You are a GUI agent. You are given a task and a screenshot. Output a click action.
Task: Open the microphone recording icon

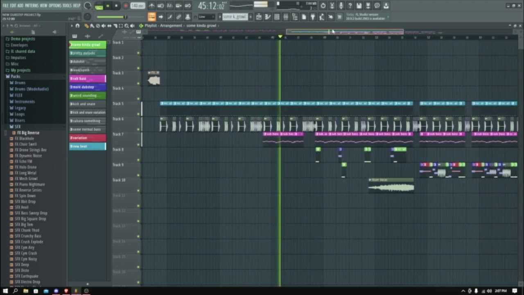(x=341, y=6)
